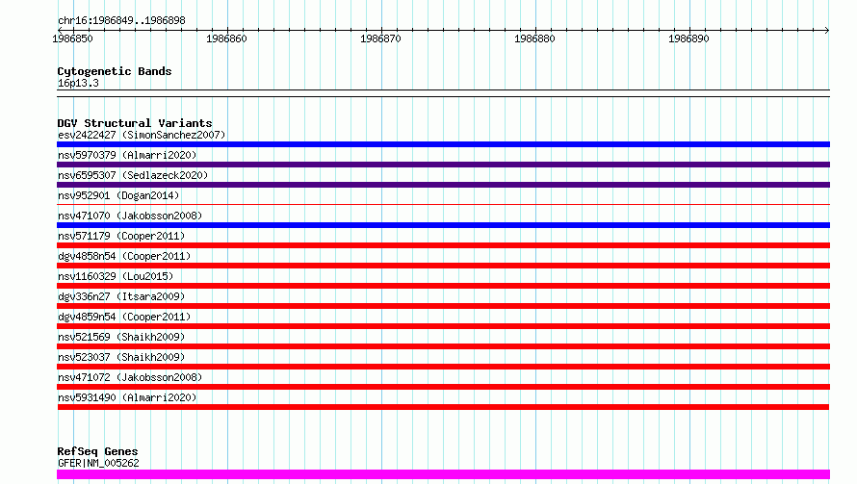Select the purple bar of nsv6595307
Viewport: 857px width, 484px height.
point(443,185)
